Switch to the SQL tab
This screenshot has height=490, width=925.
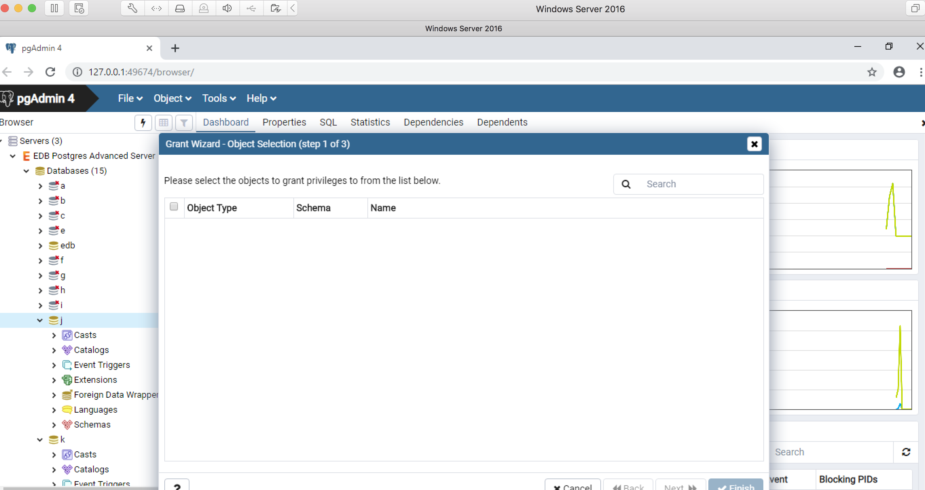pyautogui.click(x=328, y=122)
